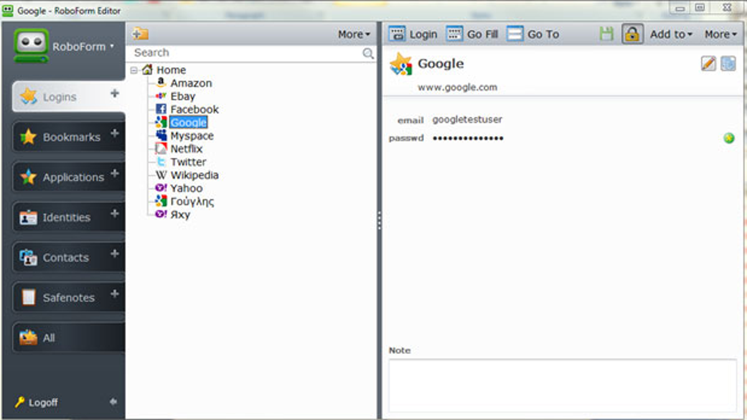This screenshot has width=747, height=420.
Task: Select the Яху login entry
Action: click(181, 215)
